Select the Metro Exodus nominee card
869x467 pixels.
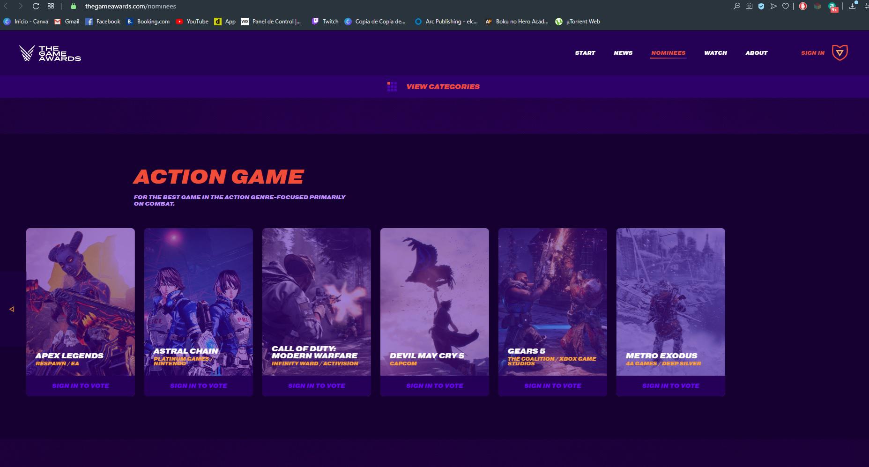(670, 302)
